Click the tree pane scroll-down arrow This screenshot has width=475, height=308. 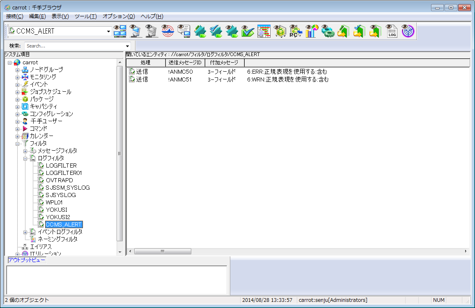(x=119, y=252)
